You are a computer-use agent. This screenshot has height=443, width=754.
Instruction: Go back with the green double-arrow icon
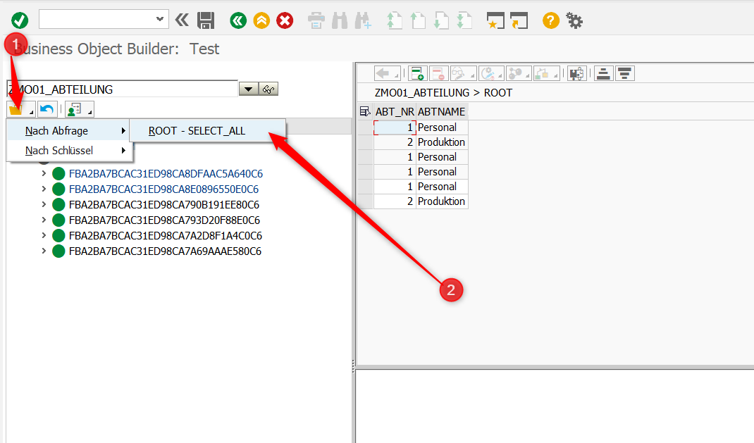[238, 20]
